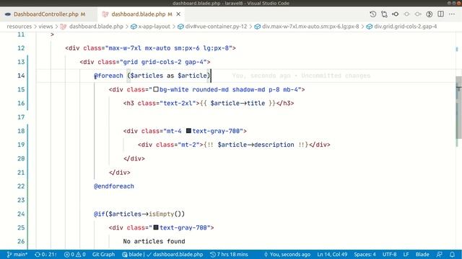The height and width of the screenshot is (259, 462).
Task: Click the @if($articles->isEmpty()) line
Action: 139,214
